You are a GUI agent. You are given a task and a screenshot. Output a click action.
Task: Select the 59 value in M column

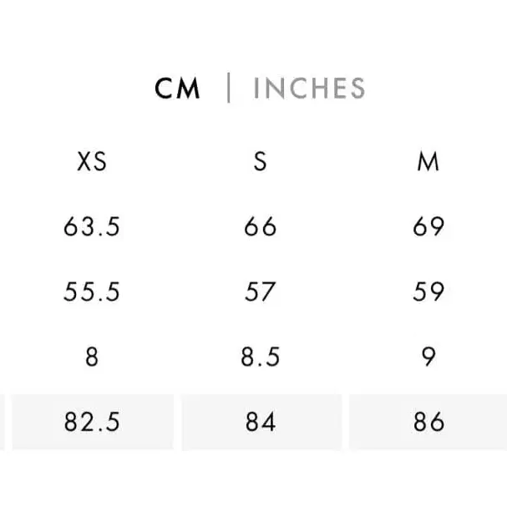(428, 292)
